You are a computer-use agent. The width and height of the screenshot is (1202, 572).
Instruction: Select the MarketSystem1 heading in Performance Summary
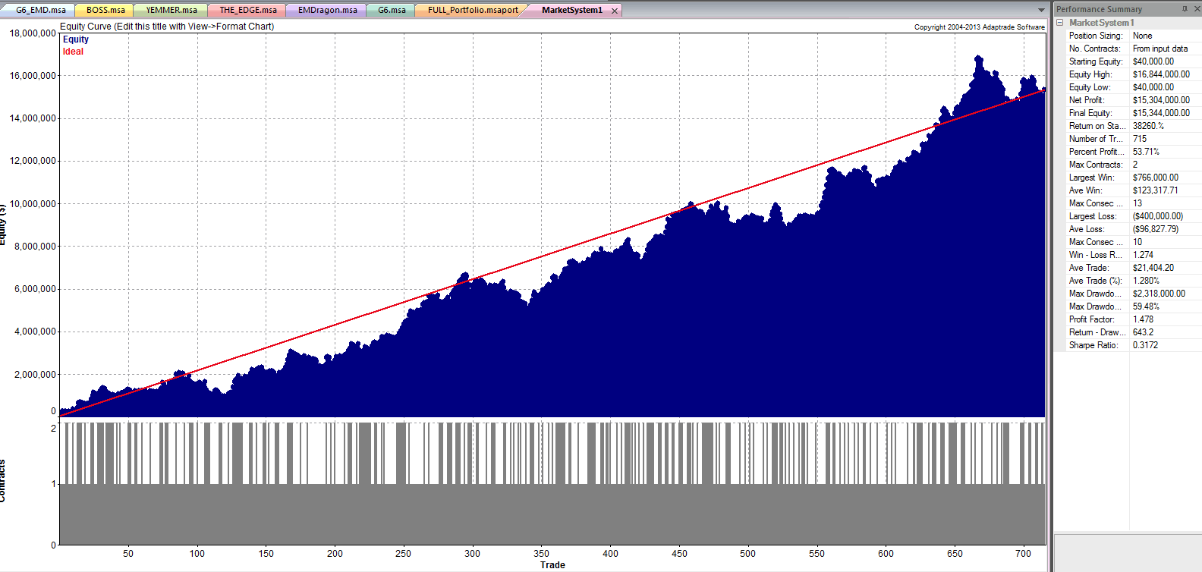tap(1102, 23)
